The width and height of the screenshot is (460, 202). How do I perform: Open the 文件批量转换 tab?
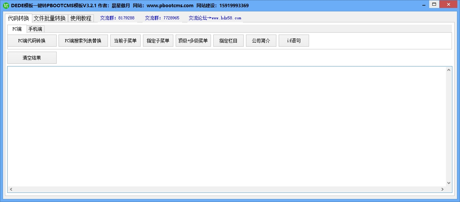(x=50, y=18)
